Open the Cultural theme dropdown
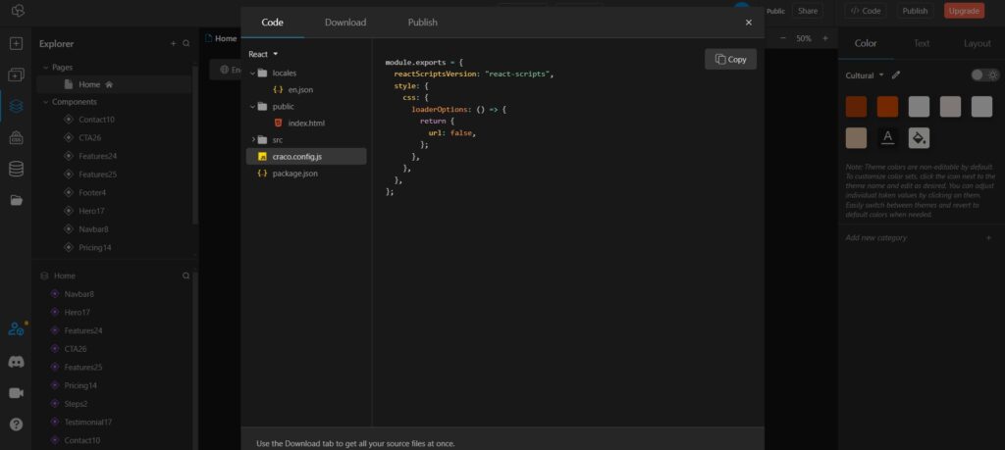This screenshot has width=1005, height=450. point(865,75)
